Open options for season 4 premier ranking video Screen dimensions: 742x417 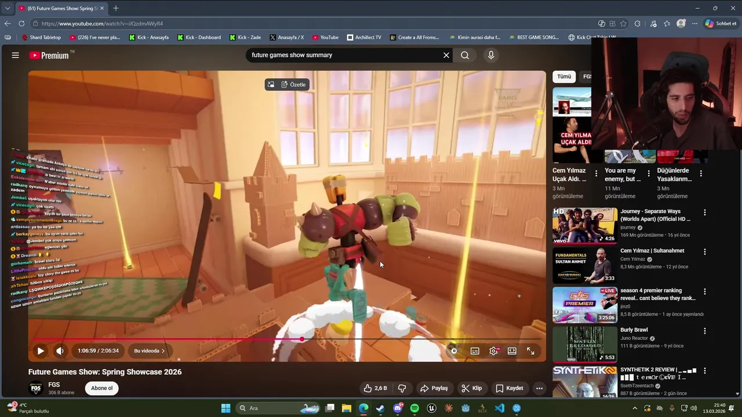(x=705, y=292)
